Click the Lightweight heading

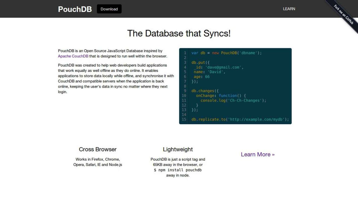pos(178,149)
